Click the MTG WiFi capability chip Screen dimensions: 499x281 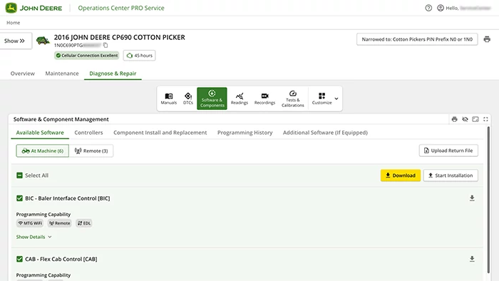[30, 223]
